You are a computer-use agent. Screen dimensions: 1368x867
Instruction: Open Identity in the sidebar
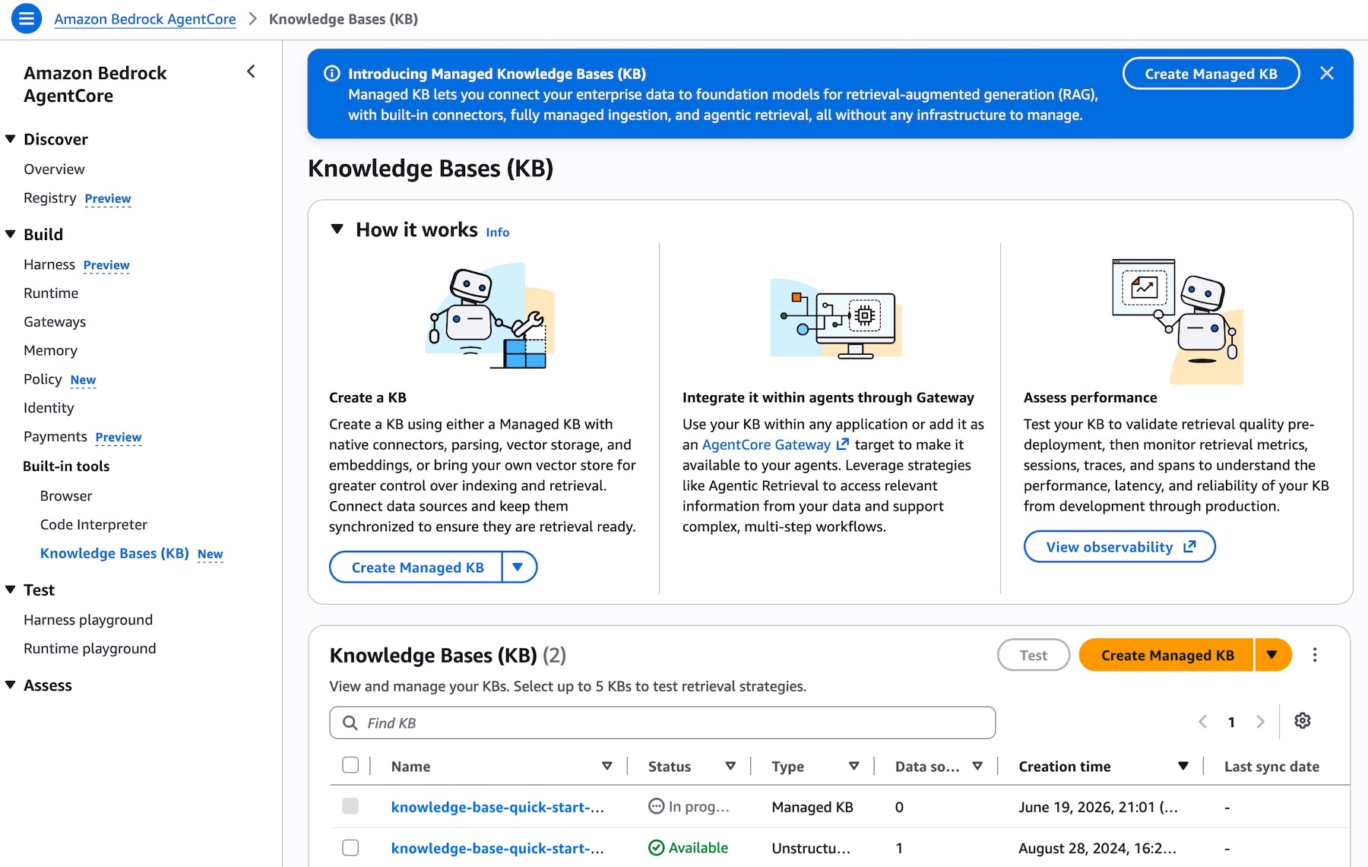[x=49, y=407]
